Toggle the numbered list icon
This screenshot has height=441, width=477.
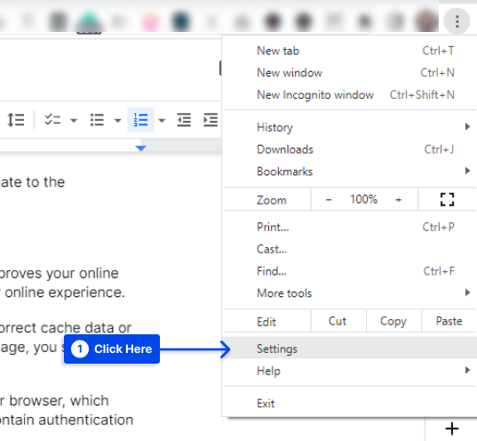coord(141,120)
